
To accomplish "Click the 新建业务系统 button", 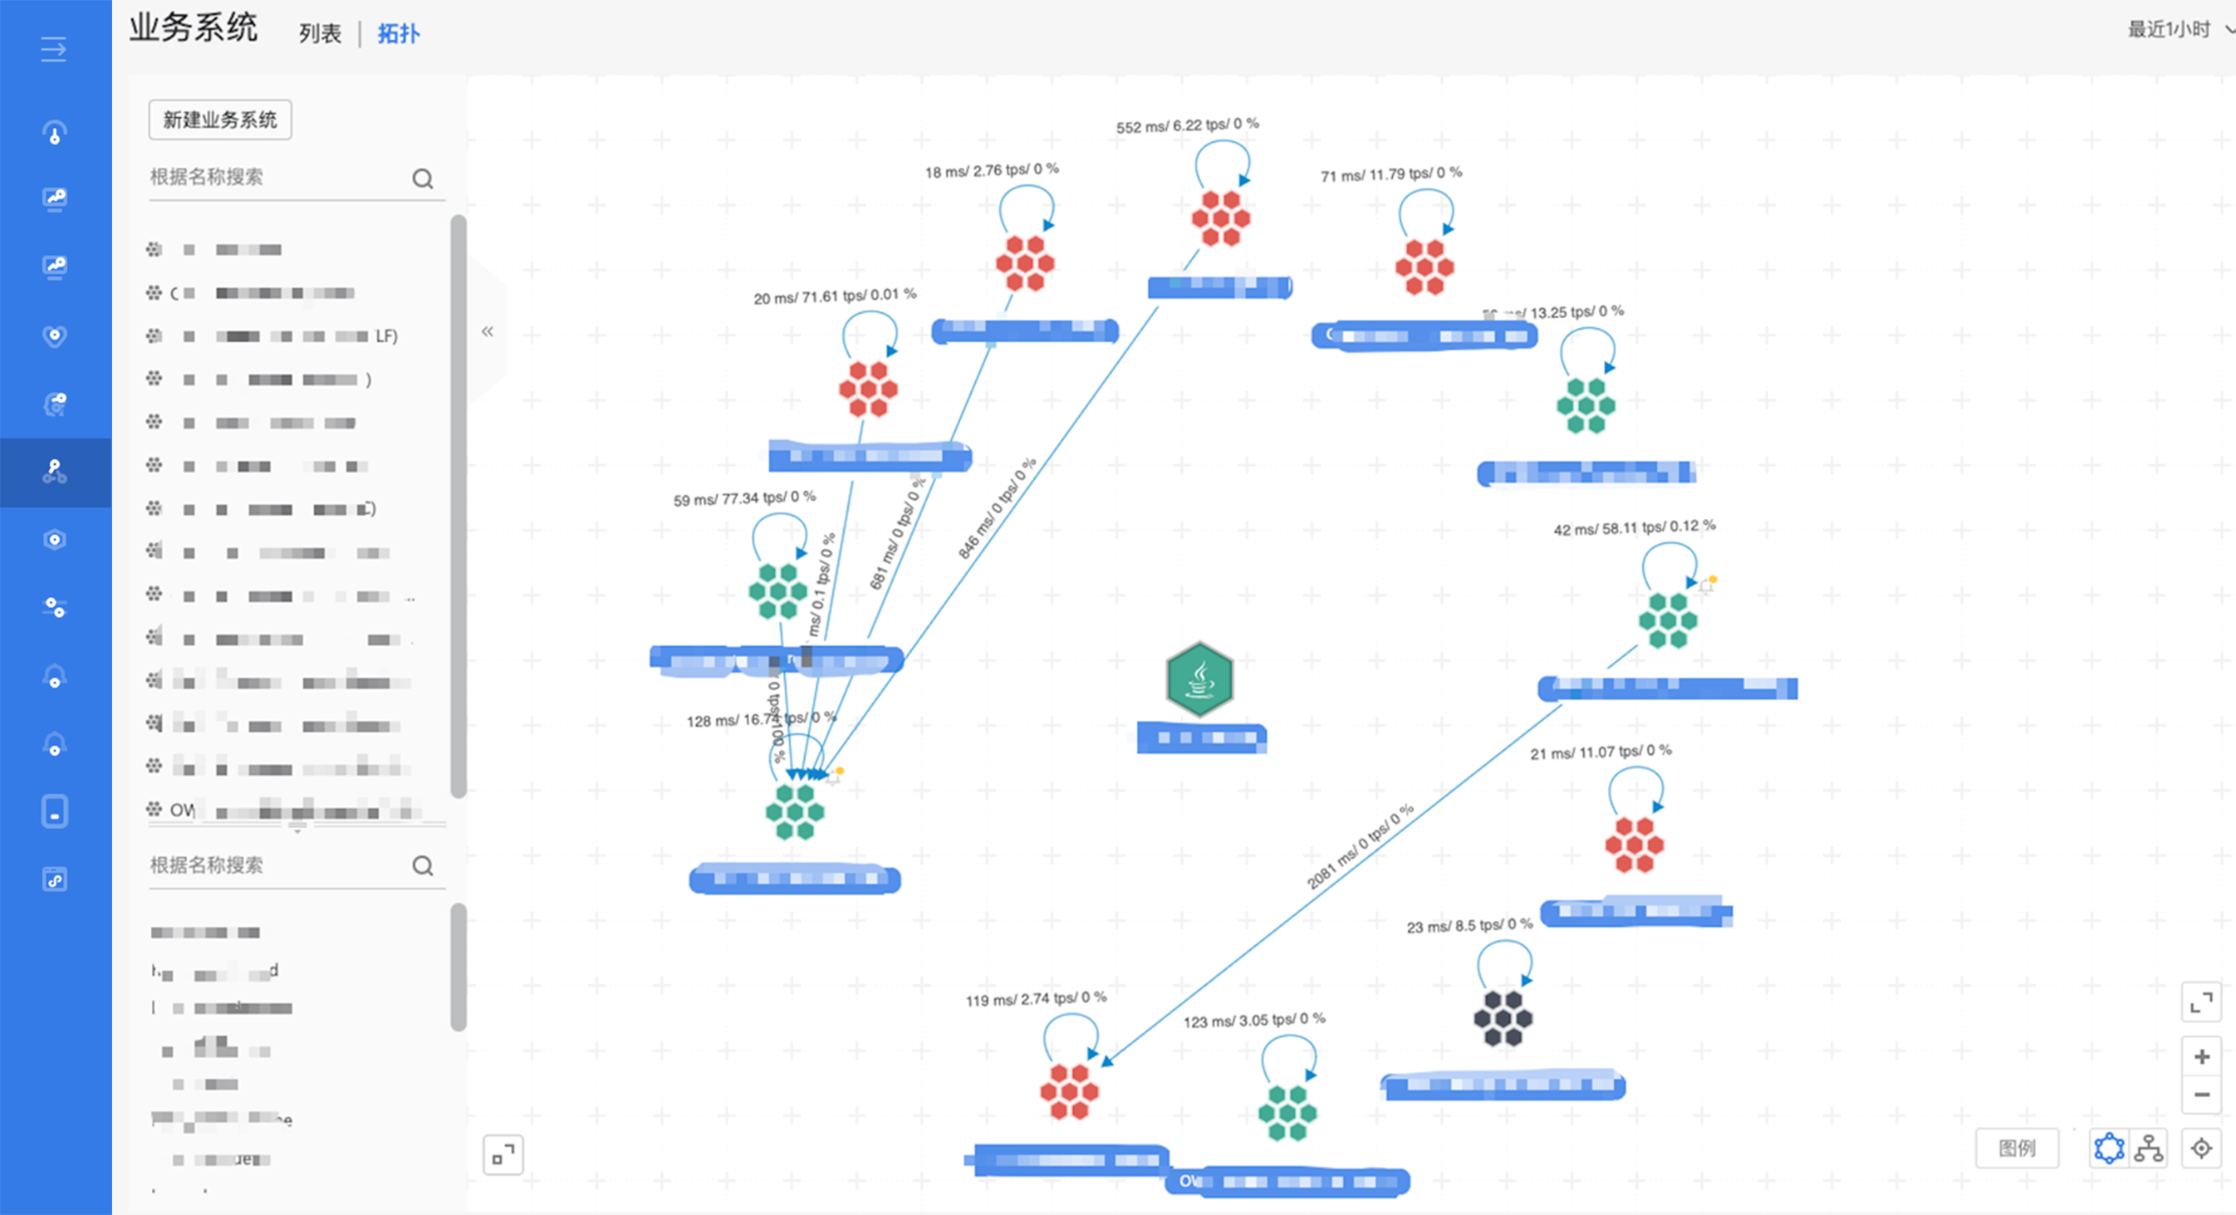I will click(x=219, y=120).
